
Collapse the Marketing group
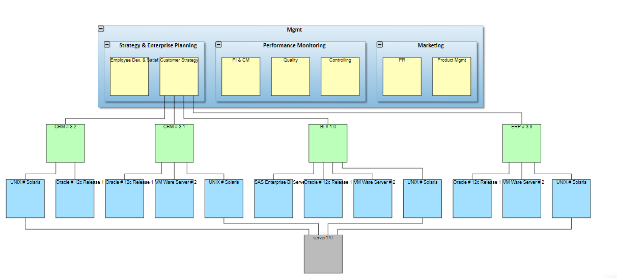click(380, 45)
